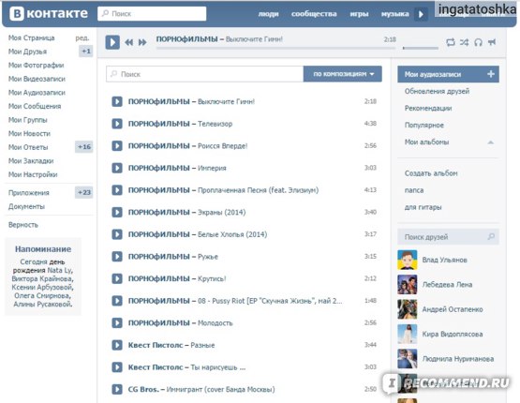The width and height of the screenshot is (520, 403).
Task: Collapse the Мои альбомы section arrow
Action: tap(491, 142)
